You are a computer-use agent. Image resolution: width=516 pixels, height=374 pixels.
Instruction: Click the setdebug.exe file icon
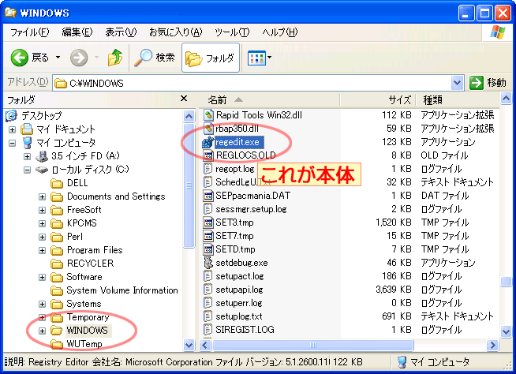click(208, 263)
